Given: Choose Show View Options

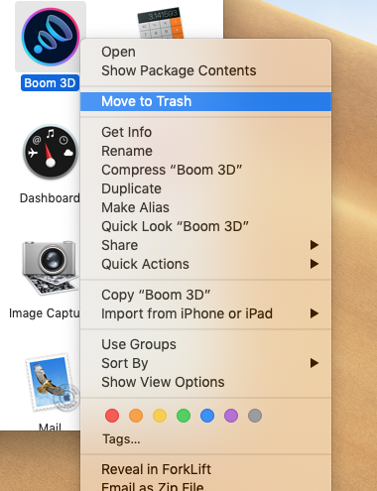Looking at the screenshot, I should 205,382.
